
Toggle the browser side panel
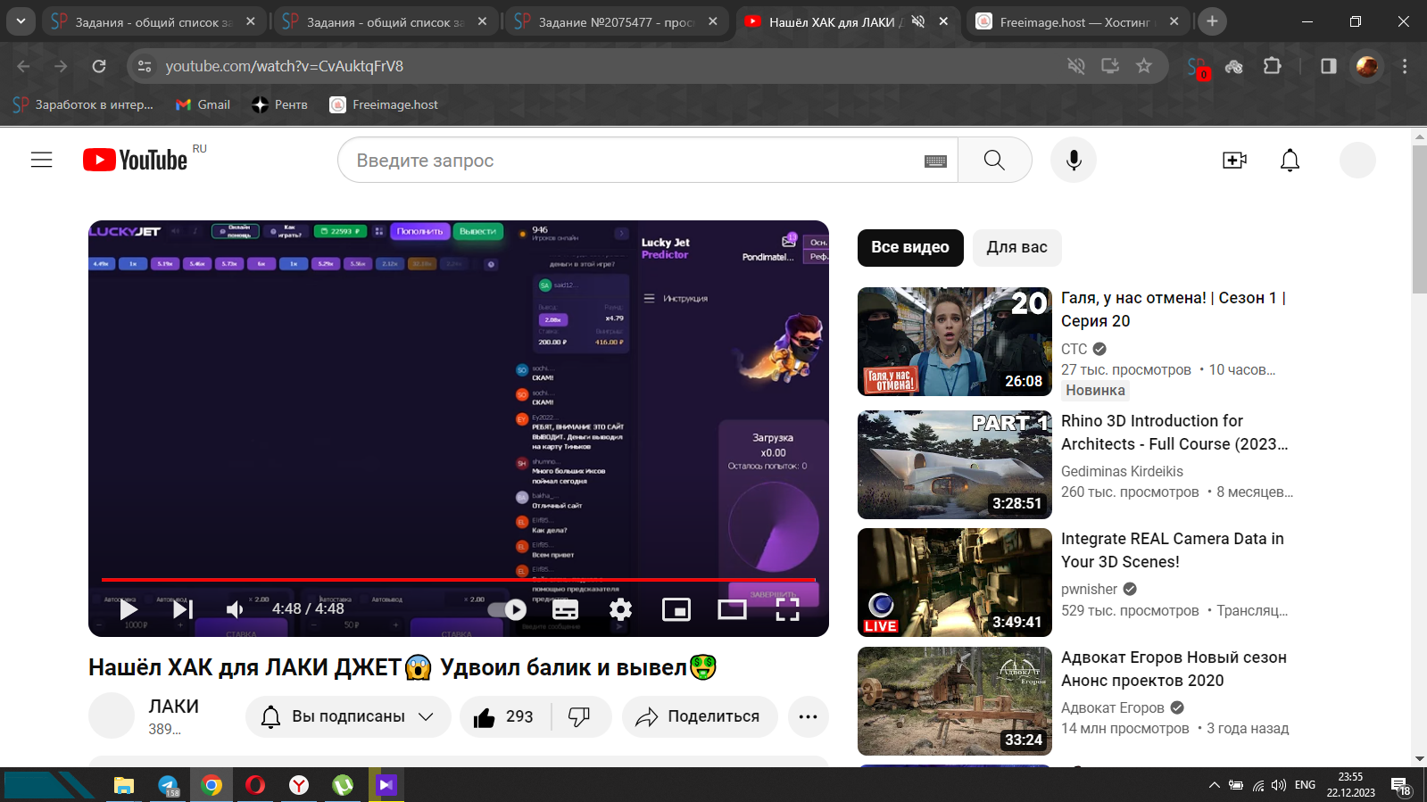(1329, 66)
